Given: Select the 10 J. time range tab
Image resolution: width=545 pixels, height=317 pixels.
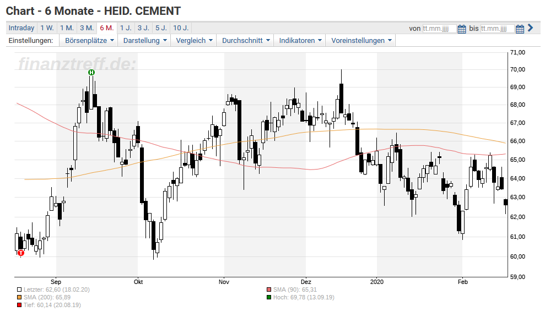Looking at the screenshot, I should click(x=181, y=28).
